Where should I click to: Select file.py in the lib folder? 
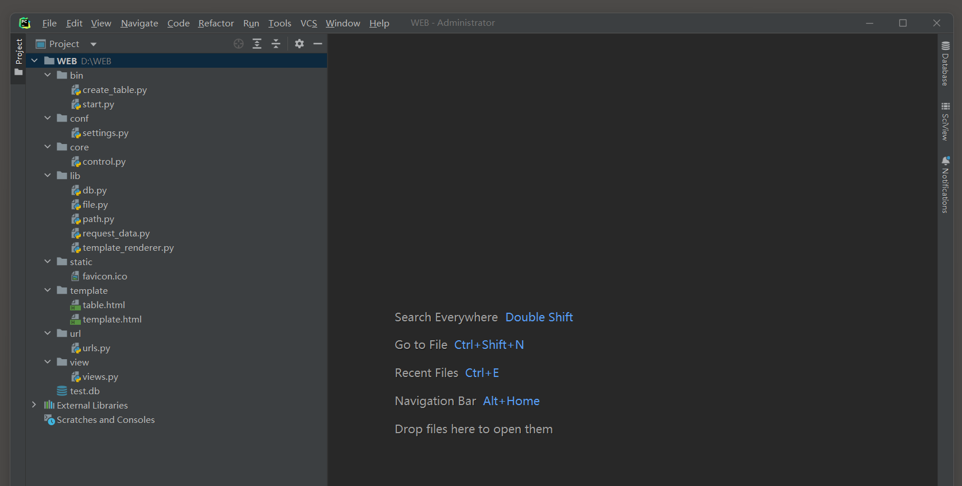95,205
